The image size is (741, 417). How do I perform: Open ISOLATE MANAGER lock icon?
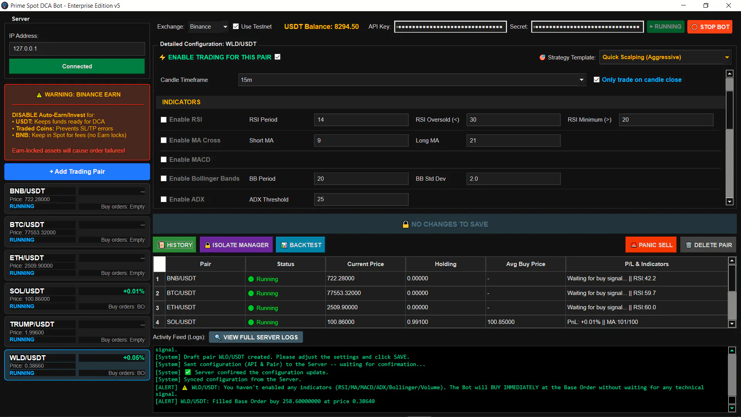point(208,245)
